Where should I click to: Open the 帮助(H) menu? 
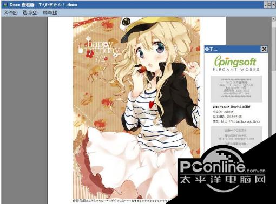tap(50, 12)
